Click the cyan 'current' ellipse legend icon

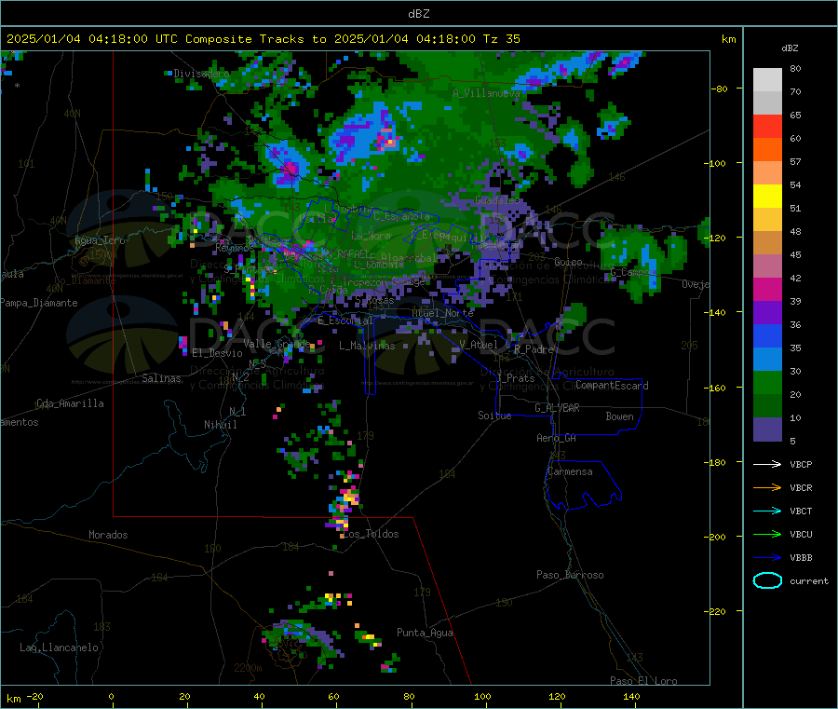(x=767, y=580)
